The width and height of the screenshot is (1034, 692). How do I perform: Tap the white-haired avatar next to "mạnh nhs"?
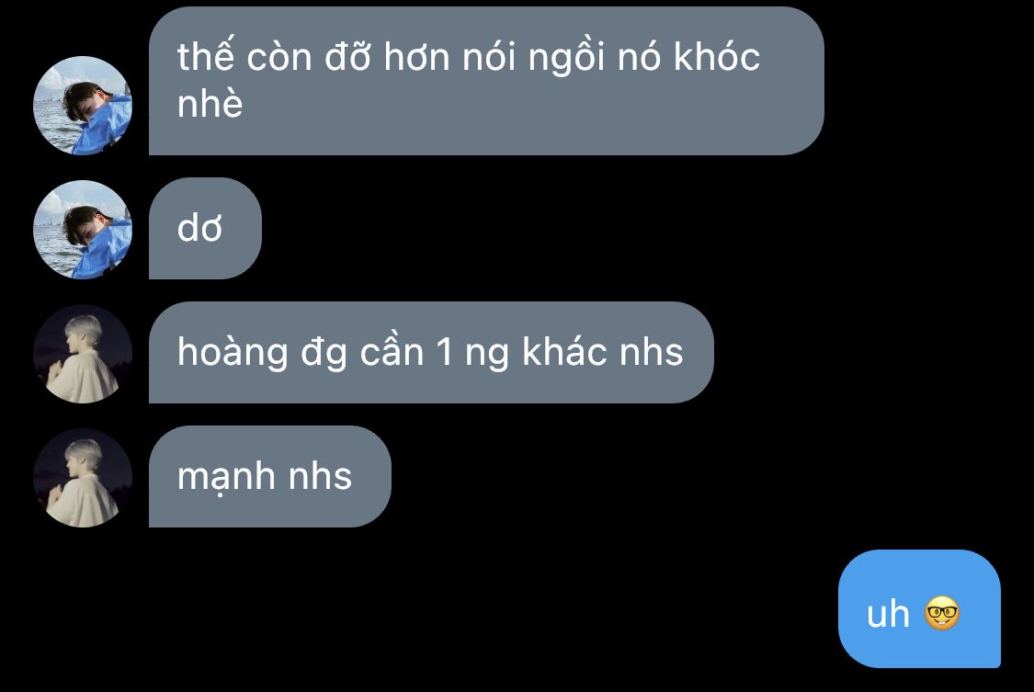click(x=83, y=477)
